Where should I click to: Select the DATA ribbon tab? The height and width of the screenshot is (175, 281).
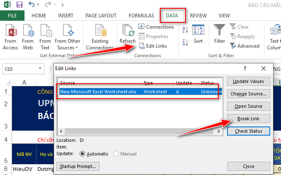click(x=172, y=16)
